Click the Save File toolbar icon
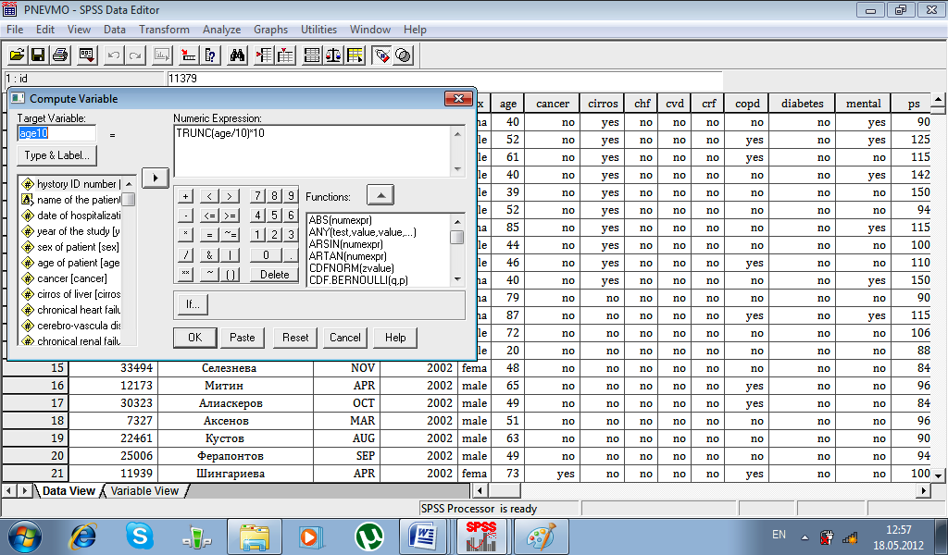948x555 pixels. pyautogui.click(x=38, y=55)
